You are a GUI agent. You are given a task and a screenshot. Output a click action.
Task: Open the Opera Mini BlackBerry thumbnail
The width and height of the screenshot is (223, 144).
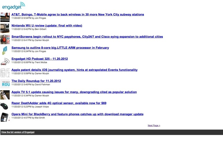click(x=5, y=117)
